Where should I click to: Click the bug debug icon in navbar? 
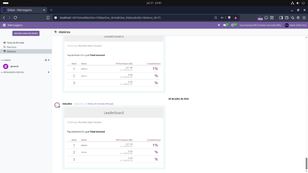point(219,25)
